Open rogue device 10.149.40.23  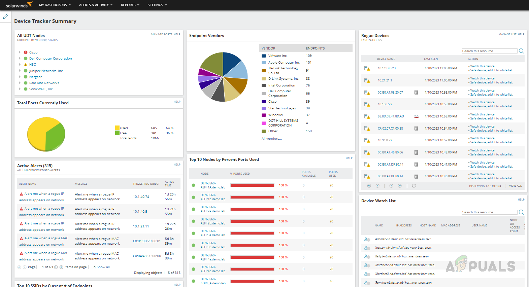387,68
